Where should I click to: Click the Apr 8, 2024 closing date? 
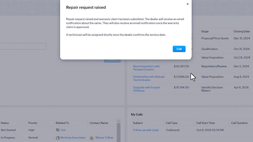coord(241,87)
